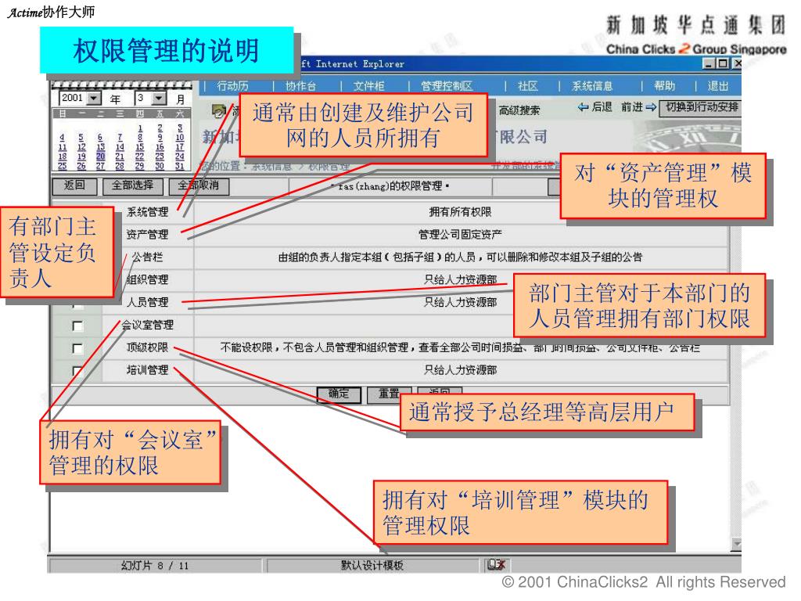Tick the 会议室管理 permission checkbox
801x601 pixels.
[77, 326]
